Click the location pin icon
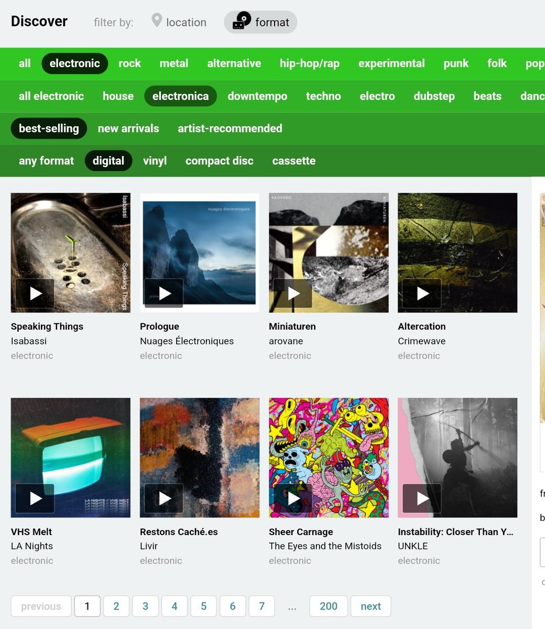 pos(156,21)
